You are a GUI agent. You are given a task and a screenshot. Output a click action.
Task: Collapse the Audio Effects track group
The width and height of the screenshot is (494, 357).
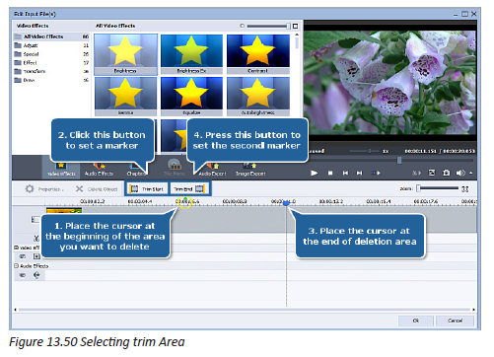tap(16, 265)
